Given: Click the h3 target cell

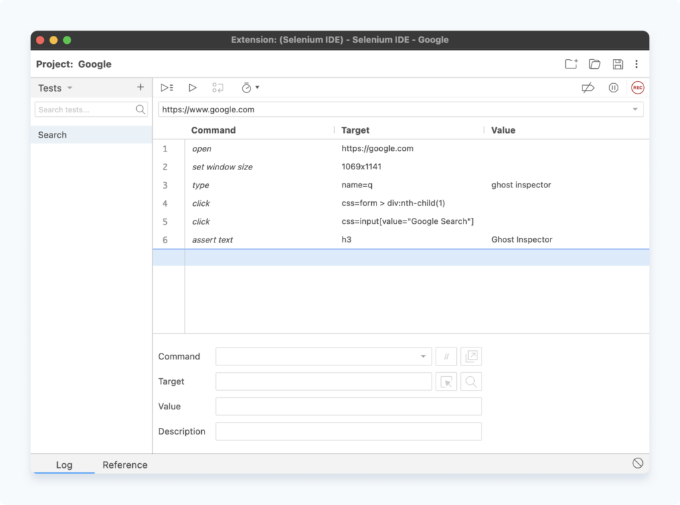Looking at the screenshot, I should click(347, 239).
